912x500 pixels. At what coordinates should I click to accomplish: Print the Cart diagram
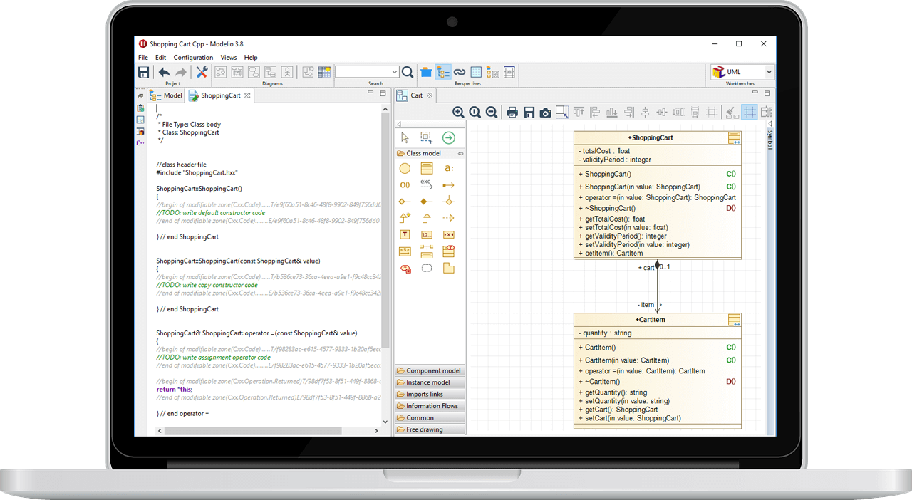pyautogui.click(x=512, y=112)
